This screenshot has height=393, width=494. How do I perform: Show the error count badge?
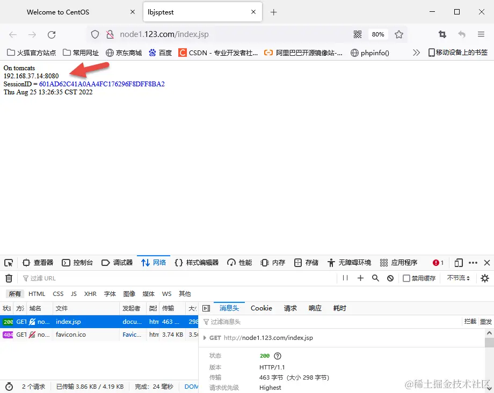point(438,263)
